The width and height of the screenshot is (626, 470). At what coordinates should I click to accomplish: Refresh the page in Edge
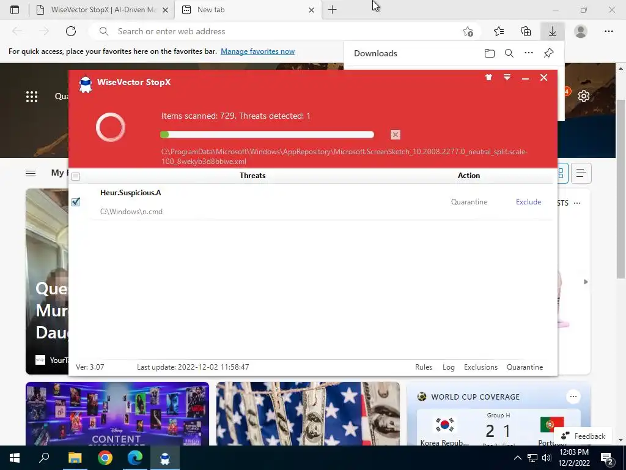71,31
